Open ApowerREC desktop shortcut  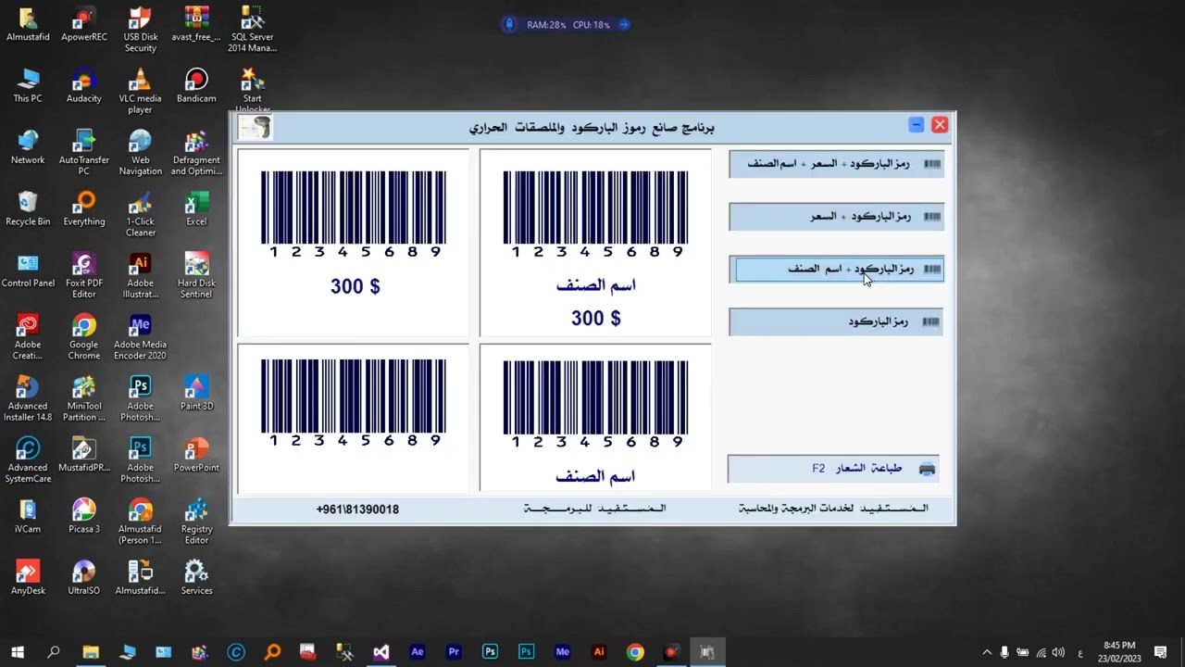84,25
